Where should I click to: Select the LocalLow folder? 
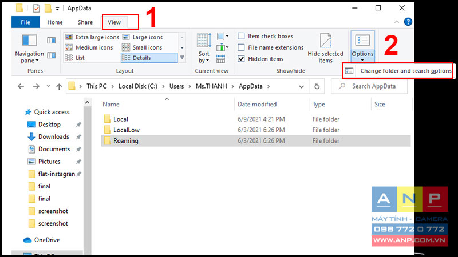(x=127, y=130)
